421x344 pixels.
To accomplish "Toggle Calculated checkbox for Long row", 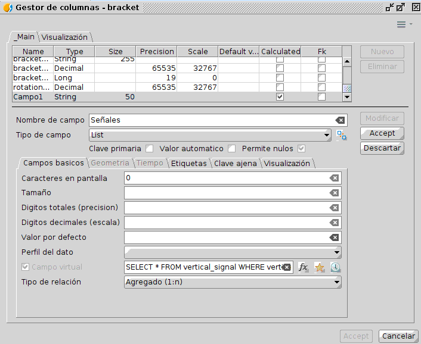I will (x=280, y=78).
